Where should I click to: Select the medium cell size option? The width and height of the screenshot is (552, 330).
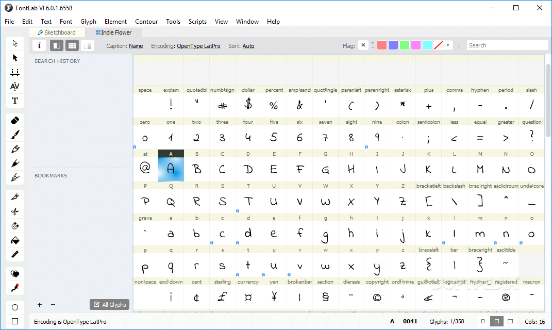497,322
